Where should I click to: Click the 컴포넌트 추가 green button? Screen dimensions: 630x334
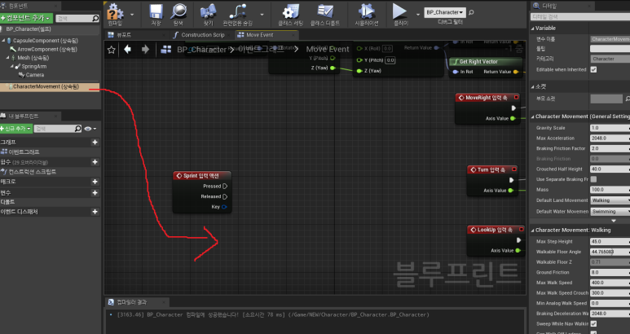26,18
